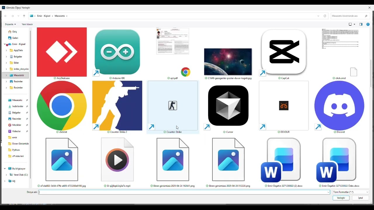Viewport: 374px width, 210px height.
Task: Open pinned Videolar folder
Action: (16, 131)
